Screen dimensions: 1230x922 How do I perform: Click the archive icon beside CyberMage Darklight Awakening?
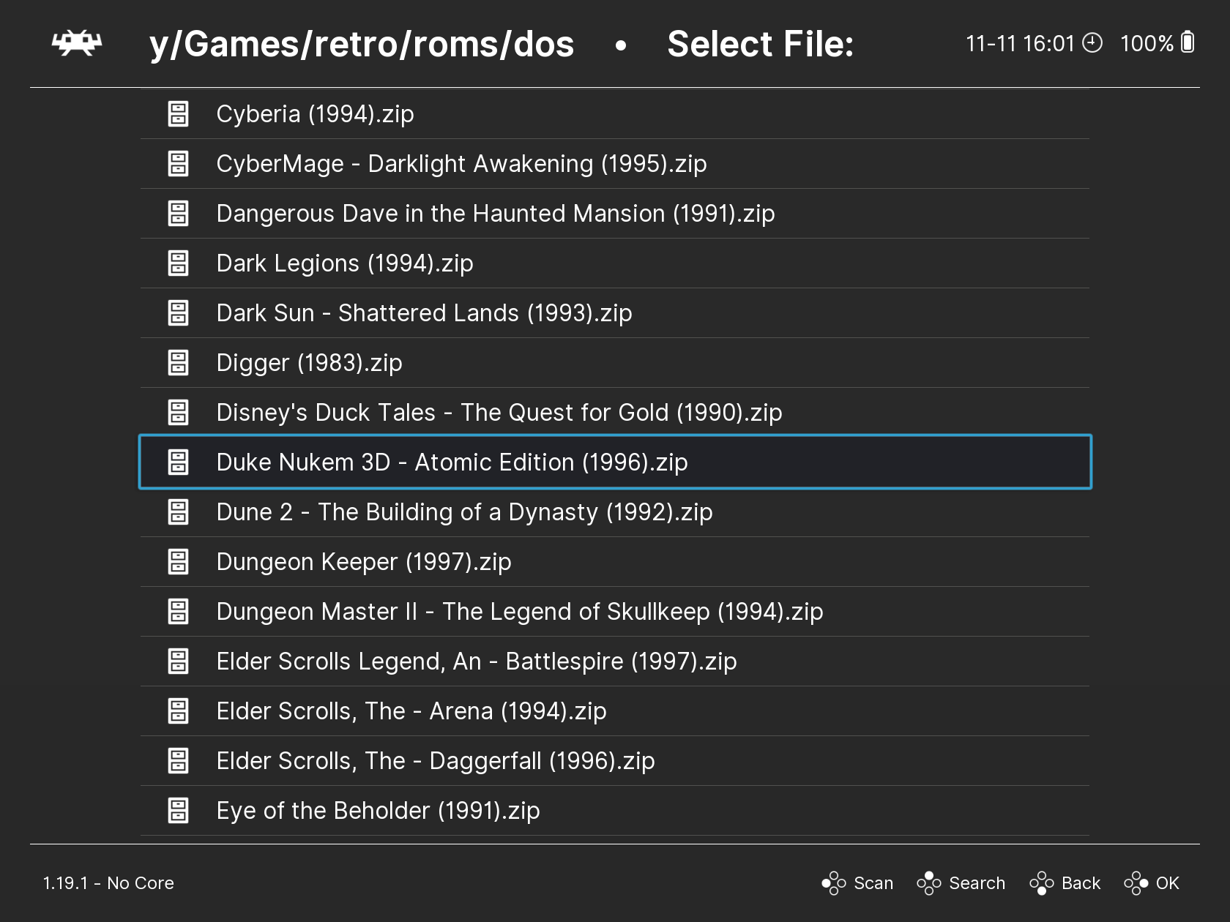pos(178,164)
